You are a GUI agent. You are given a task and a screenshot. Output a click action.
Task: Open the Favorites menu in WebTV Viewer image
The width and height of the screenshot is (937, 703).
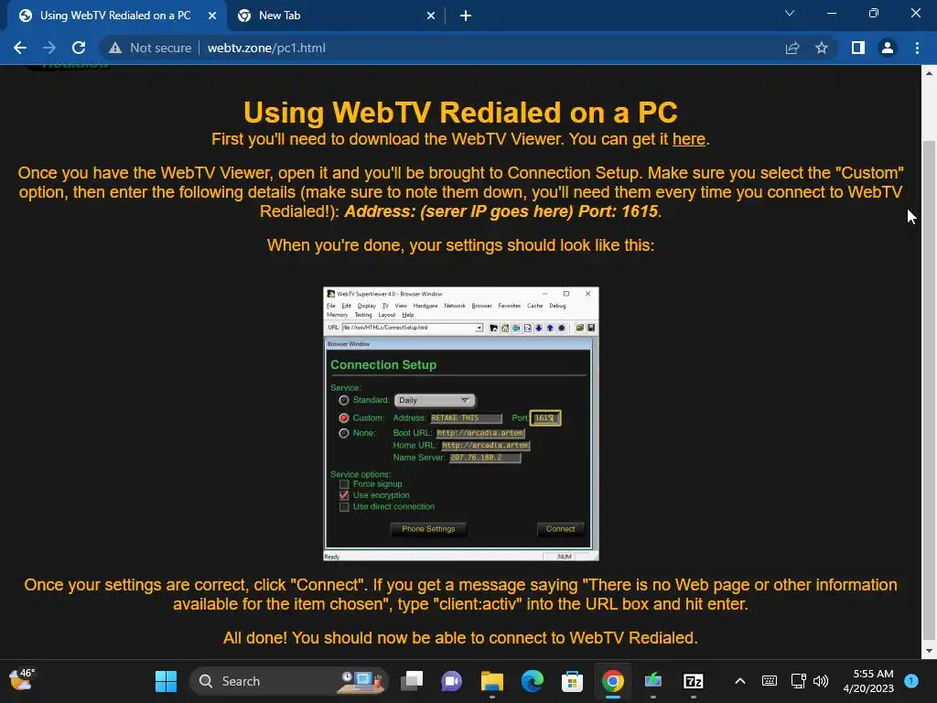click(509, 306)
